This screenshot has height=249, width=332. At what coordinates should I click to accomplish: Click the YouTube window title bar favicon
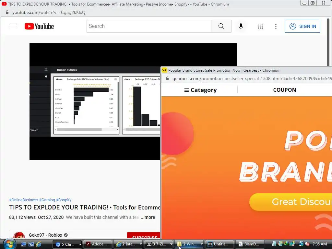(x=4, y=4)
